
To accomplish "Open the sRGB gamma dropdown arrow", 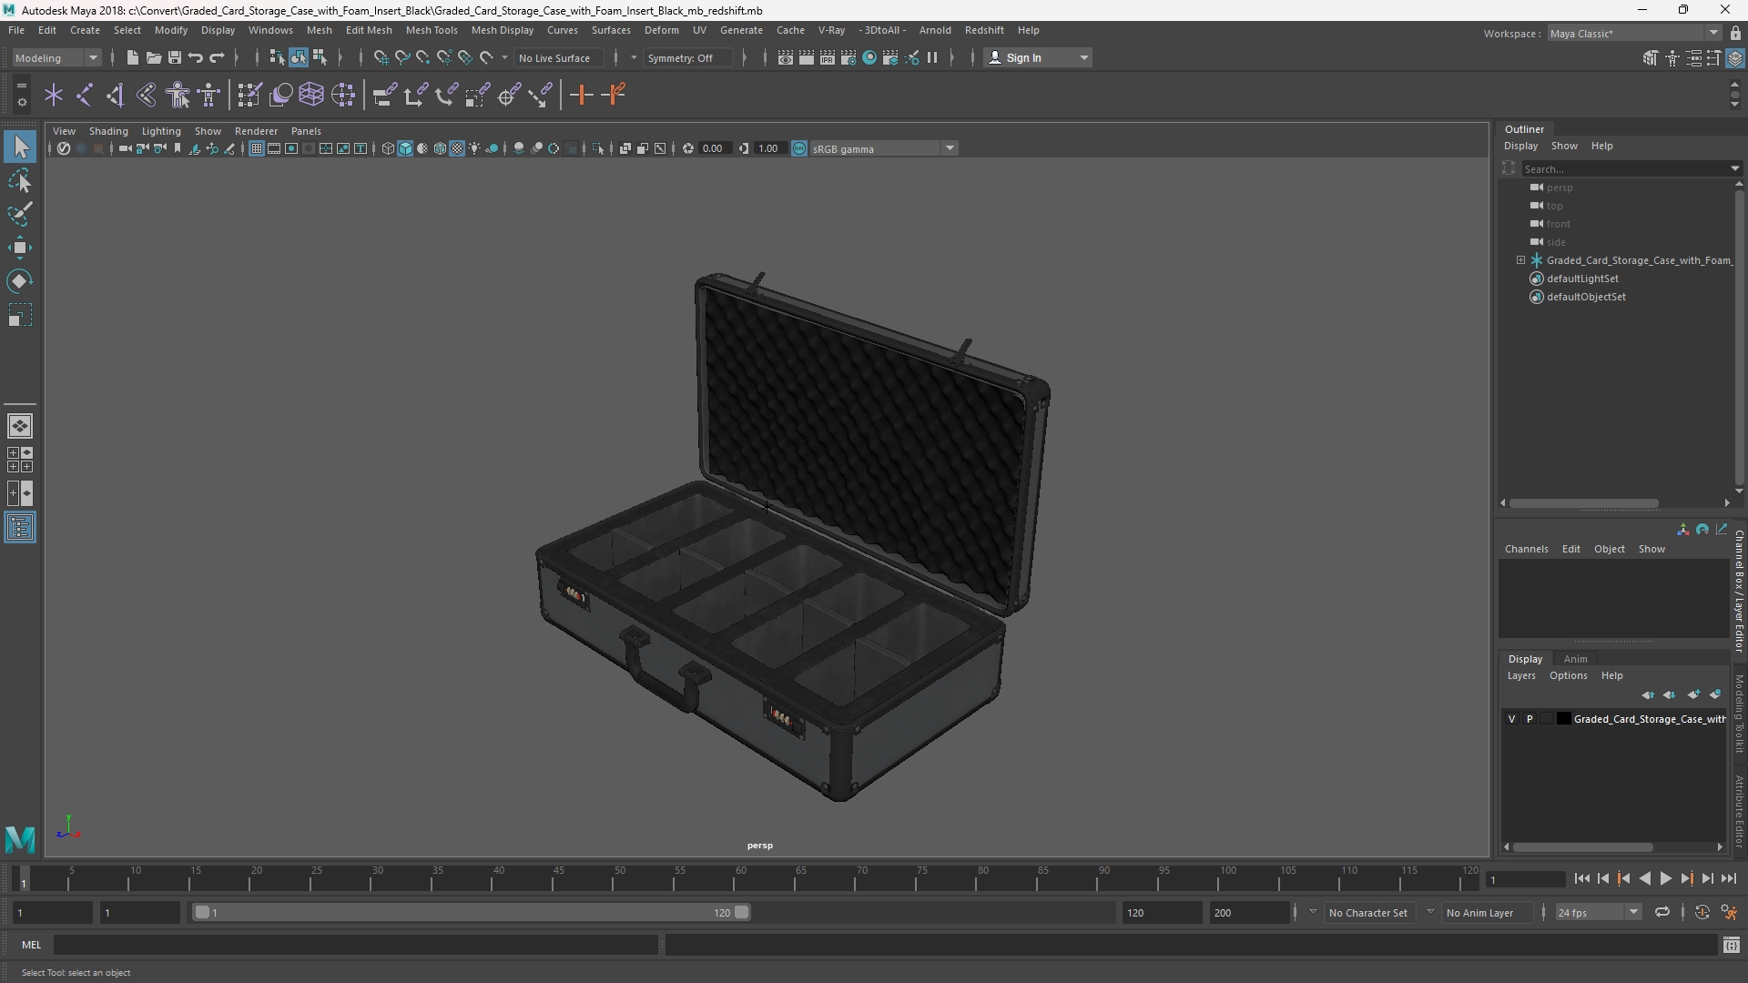I will pyautogui.click(x=950, y=148).
